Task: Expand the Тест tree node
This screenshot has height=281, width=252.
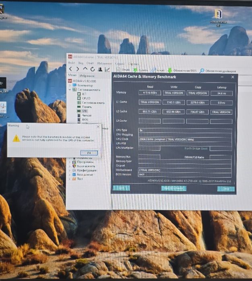Action: [70, 179]
